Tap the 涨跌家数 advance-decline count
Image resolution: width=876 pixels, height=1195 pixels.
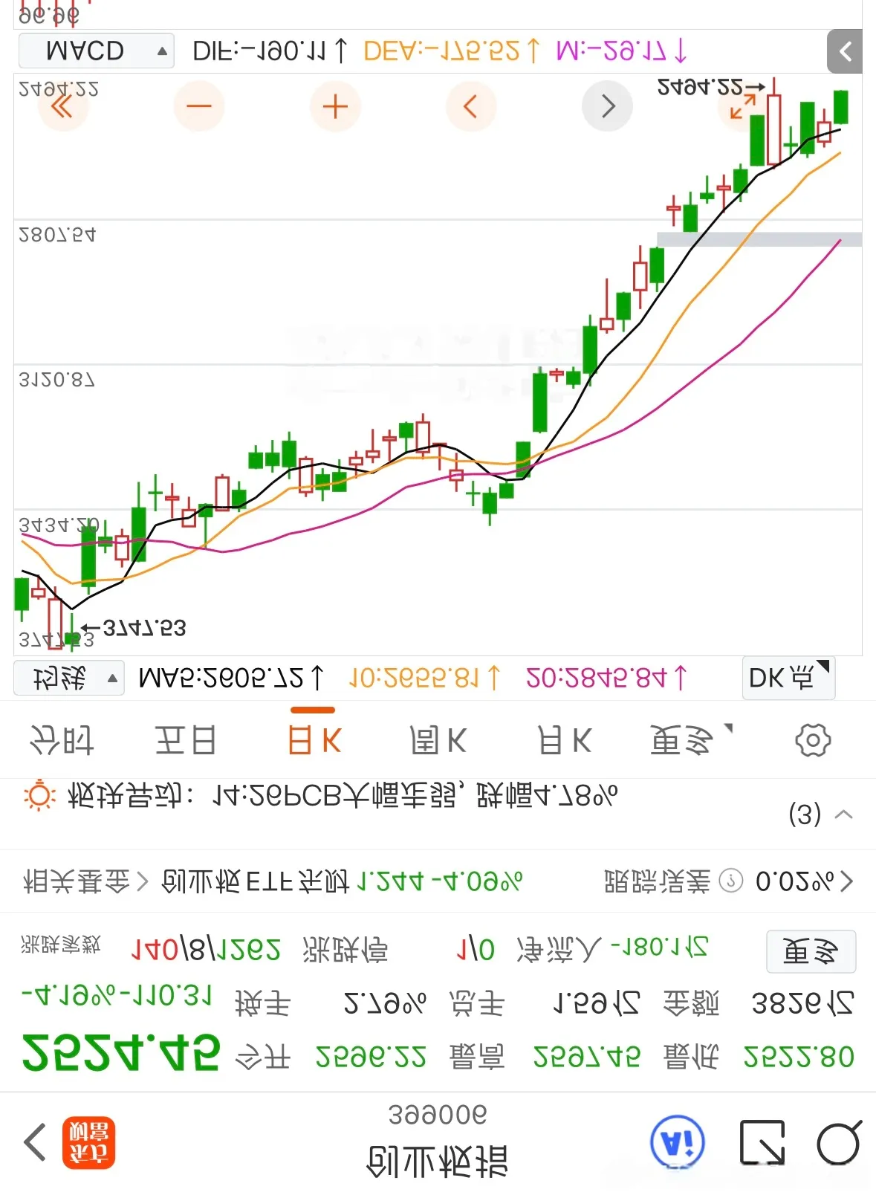click(x=206, y=950)
